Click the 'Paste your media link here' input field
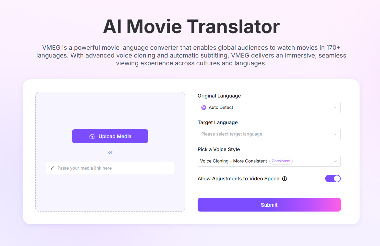Screen dimensions: 380x246 [110, 168]
